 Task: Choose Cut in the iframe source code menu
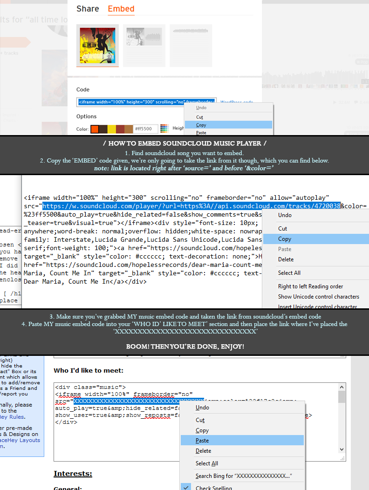316,228
